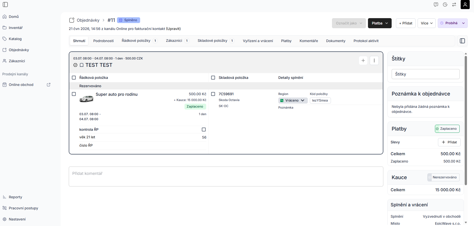The width and height of the screenshot is (474, 226).
Task: Open the user profile avatar icon
Action: pos(465,5)
